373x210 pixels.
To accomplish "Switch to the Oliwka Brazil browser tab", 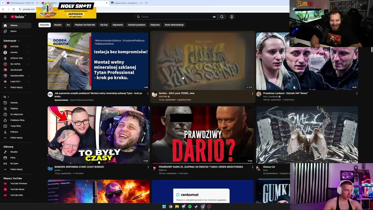I will (x=22, y=3).
